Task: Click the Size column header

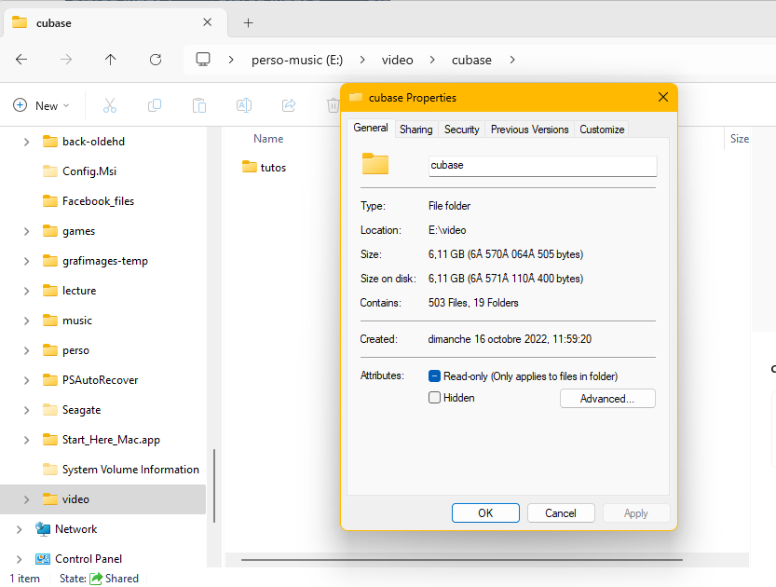Action: point(740,139)
